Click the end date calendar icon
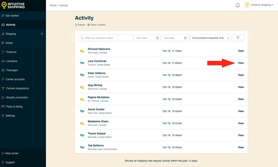The image size is (278, 167). click(x=185, y=38)
